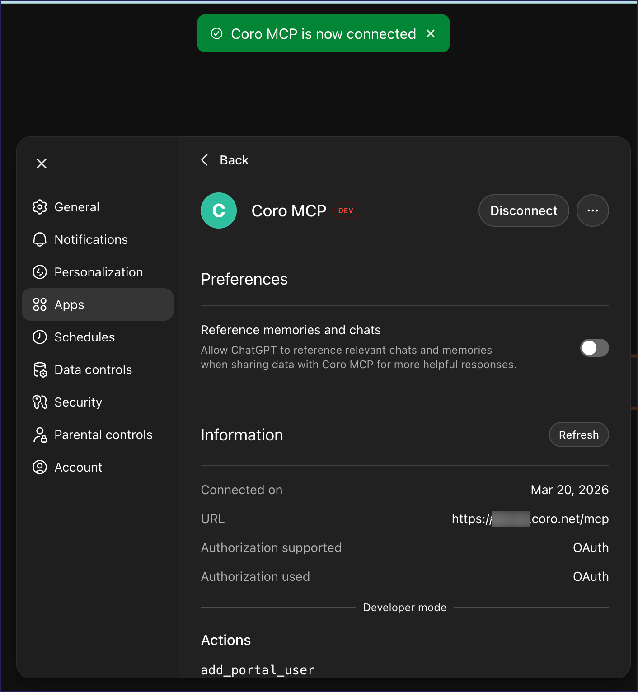
Task: Click the DEV badge next to Coro MCP
Action: (x=346, y=210)
